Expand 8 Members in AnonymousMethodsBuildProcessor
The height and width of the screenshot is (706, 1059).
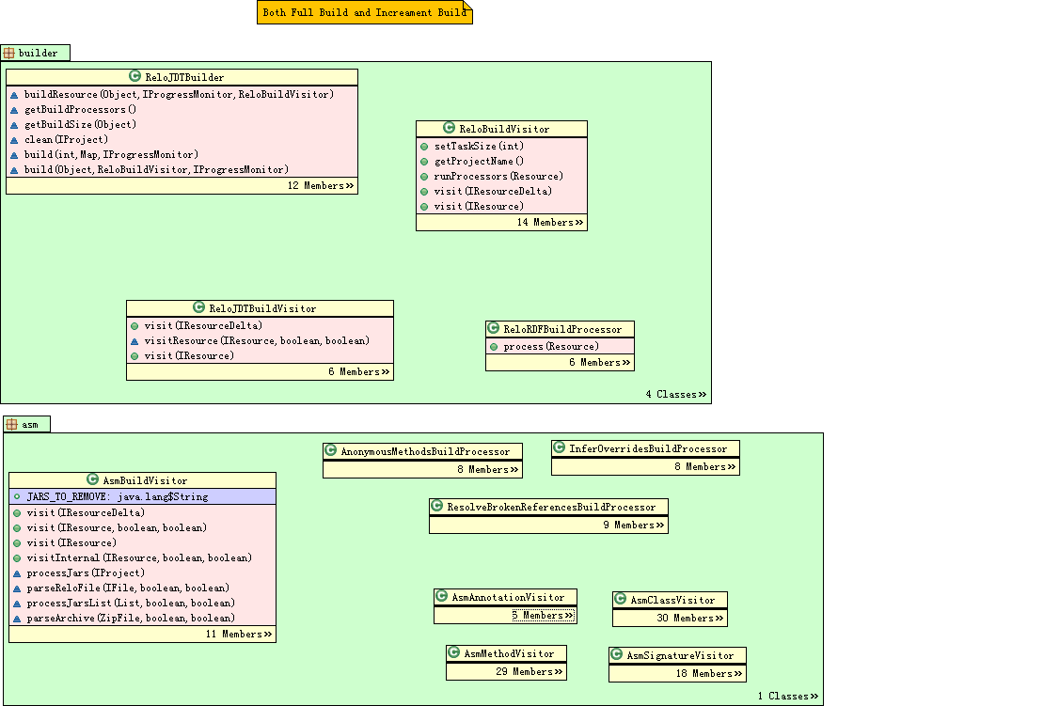[488, 470]
